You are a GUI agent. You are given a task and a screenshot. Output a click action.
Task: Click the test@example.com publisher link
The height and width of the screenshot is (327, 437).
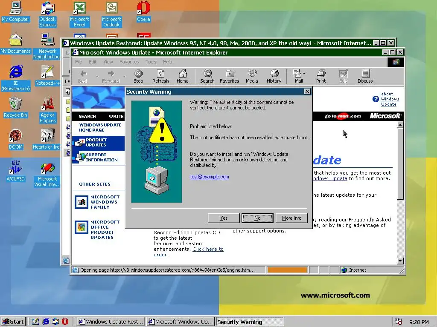click(210, 177)
